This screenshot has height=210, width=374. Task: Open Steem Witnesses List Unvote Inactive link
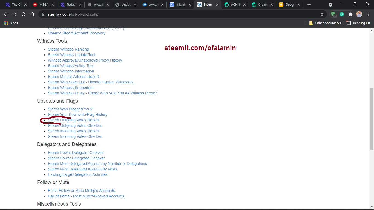[x=91, y=82]
